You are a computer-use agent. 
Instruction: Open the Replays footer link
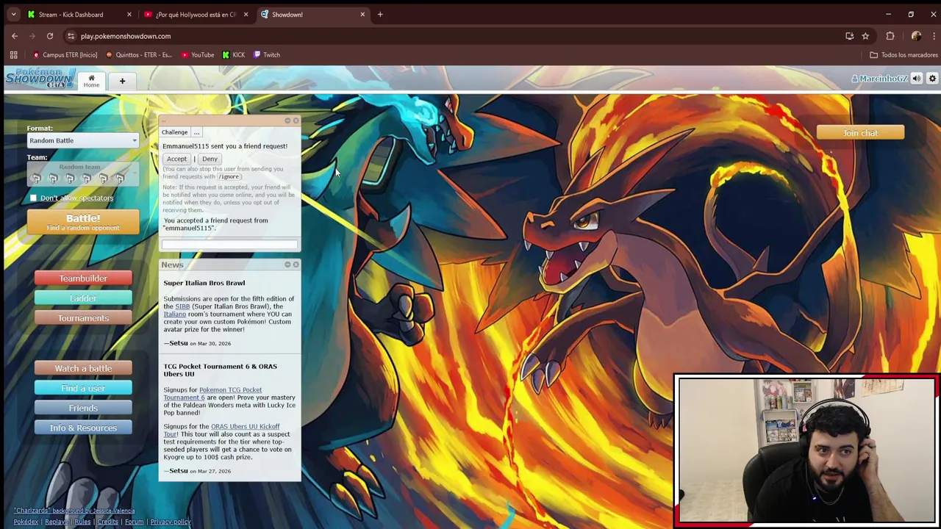[x=56, y=522]
